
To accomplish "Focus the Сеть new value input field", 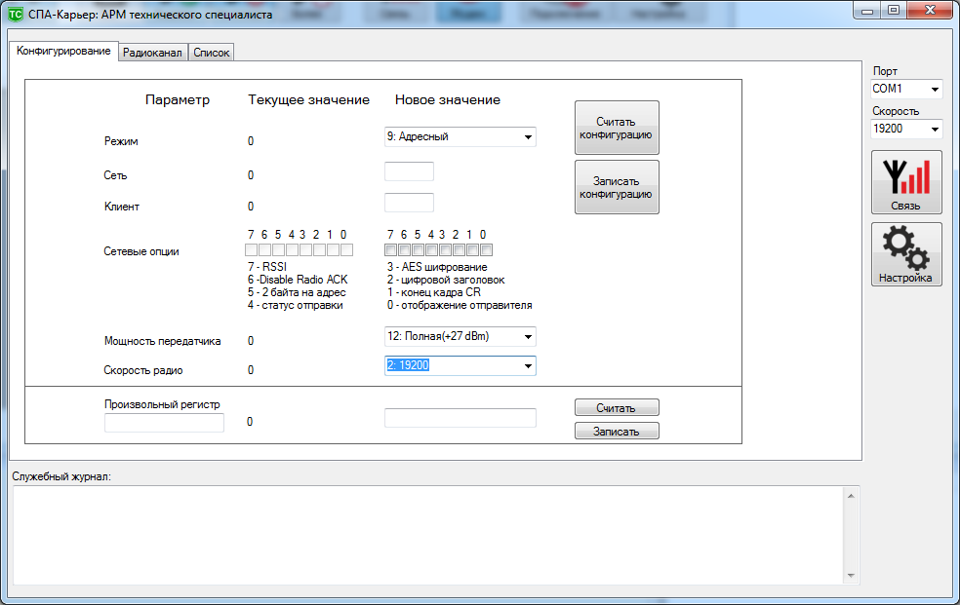I will coord(409,171).
